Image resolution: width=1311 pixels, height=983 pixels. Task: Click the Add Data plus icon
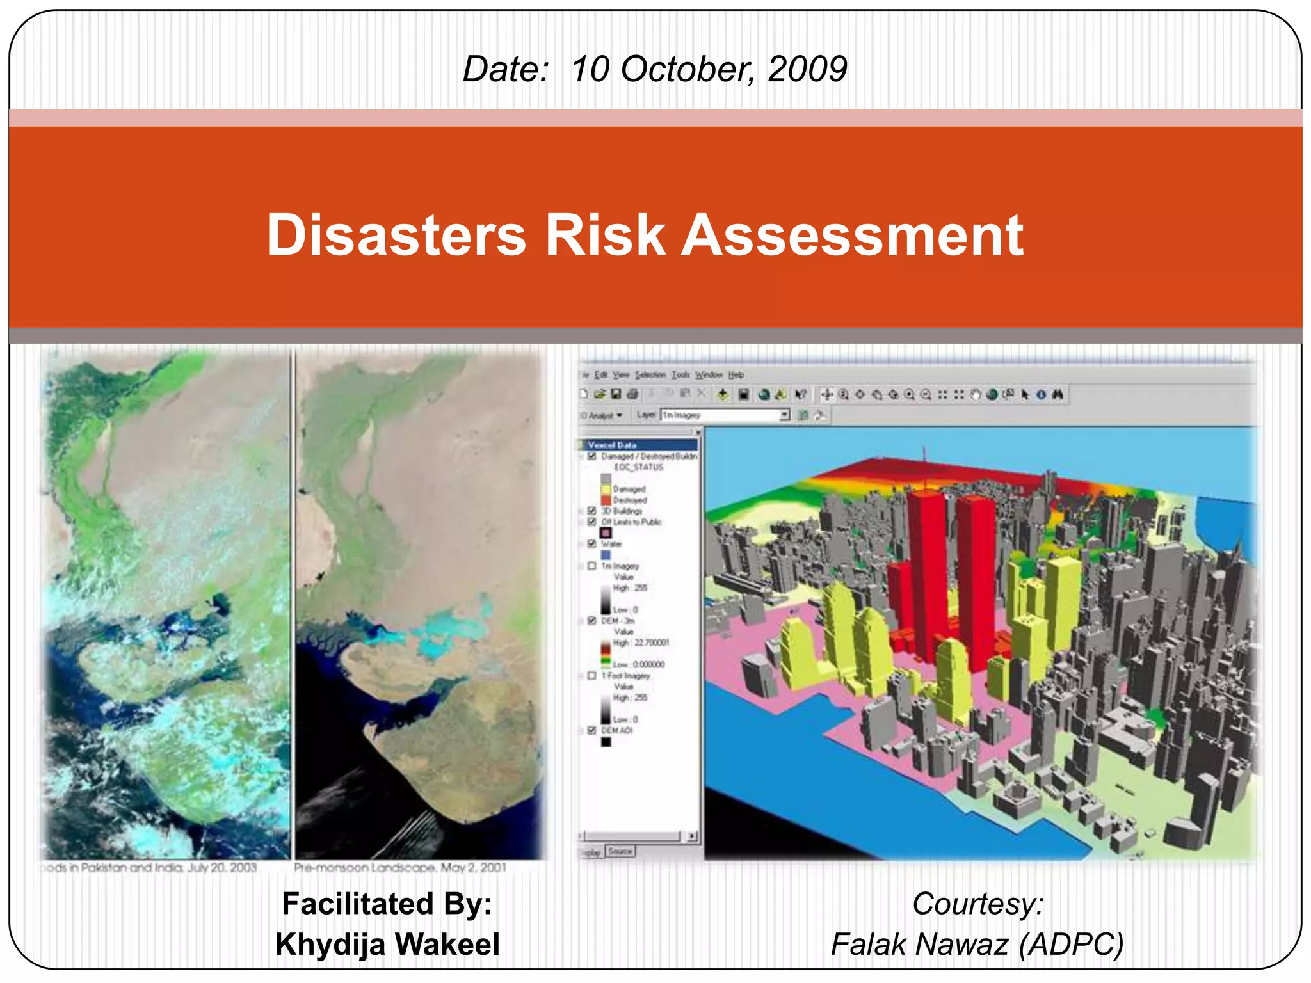(723, 395)
